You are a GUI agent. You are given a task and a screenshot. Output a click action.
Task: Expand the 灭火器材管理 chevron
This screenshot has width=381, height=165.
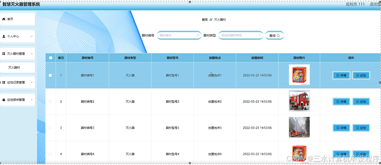pyautogui.click(x=32, y=54)
